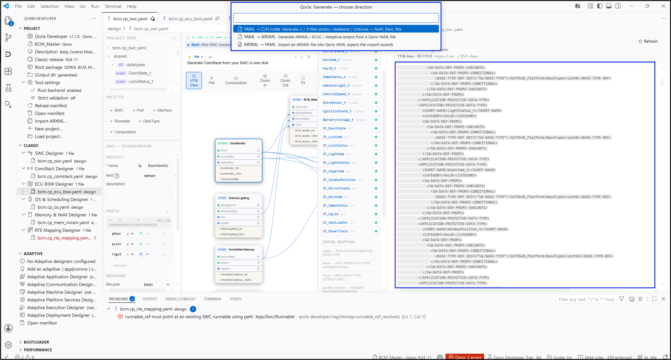671x360 pixels.
Task: Click the Problems filter text field
Action: click(x=588, y=299)
